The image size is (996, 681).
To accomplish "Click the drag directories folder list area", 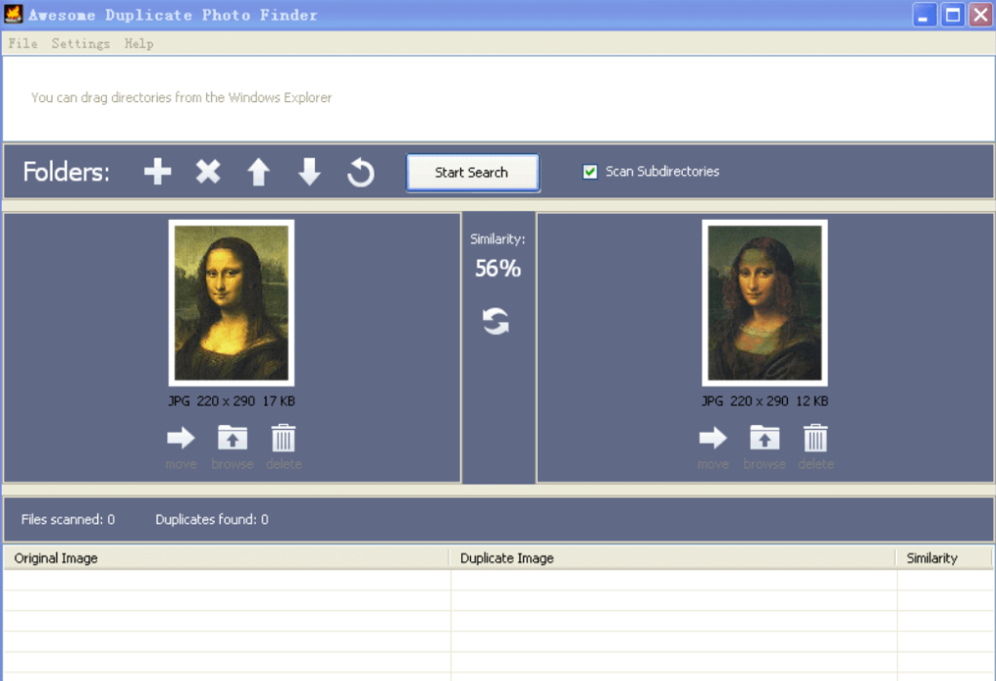I will coord(498,98).
